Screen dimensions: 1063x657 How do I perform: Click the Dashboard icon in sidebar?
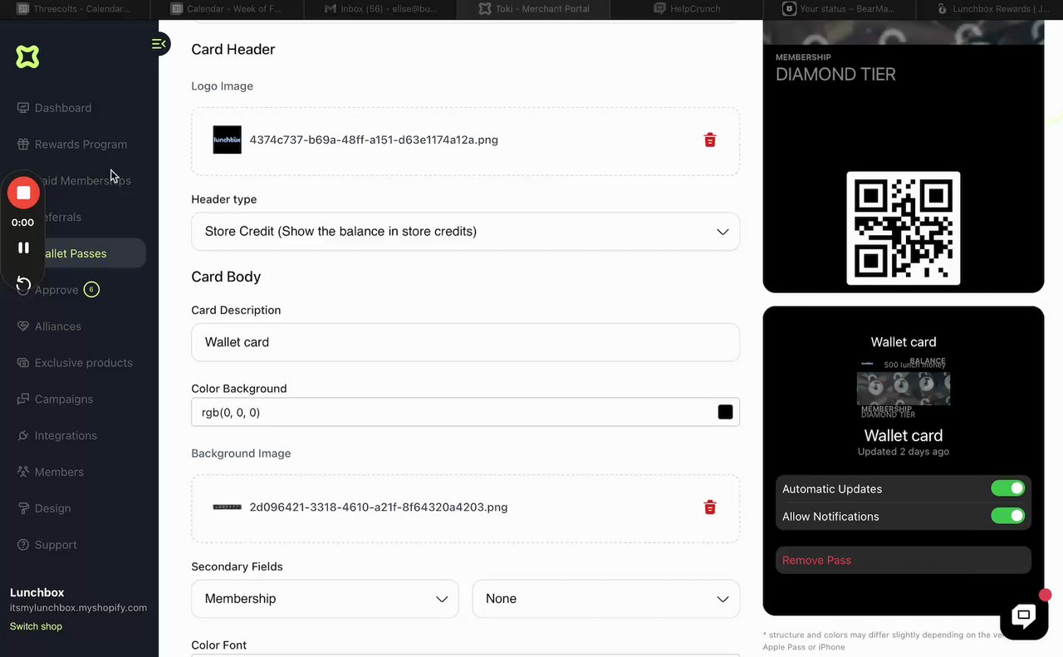click(x=23, y=108)
